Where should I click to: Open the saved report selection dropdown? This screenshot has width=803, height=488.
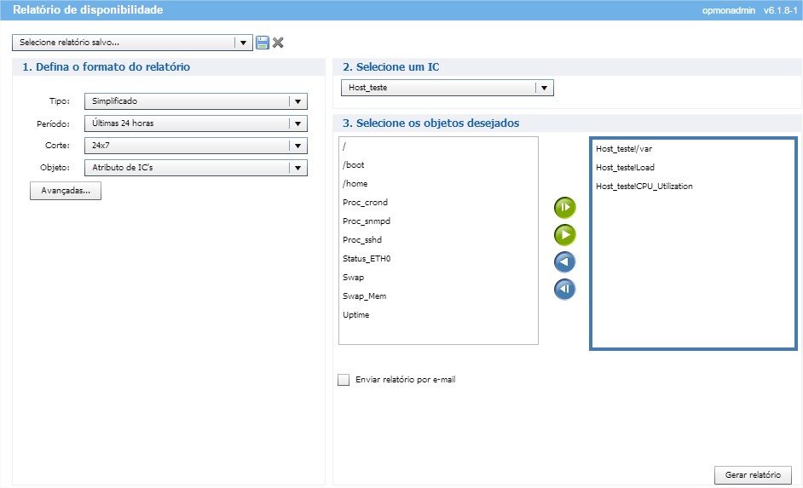pyautogui.click(x=243, y=43)
